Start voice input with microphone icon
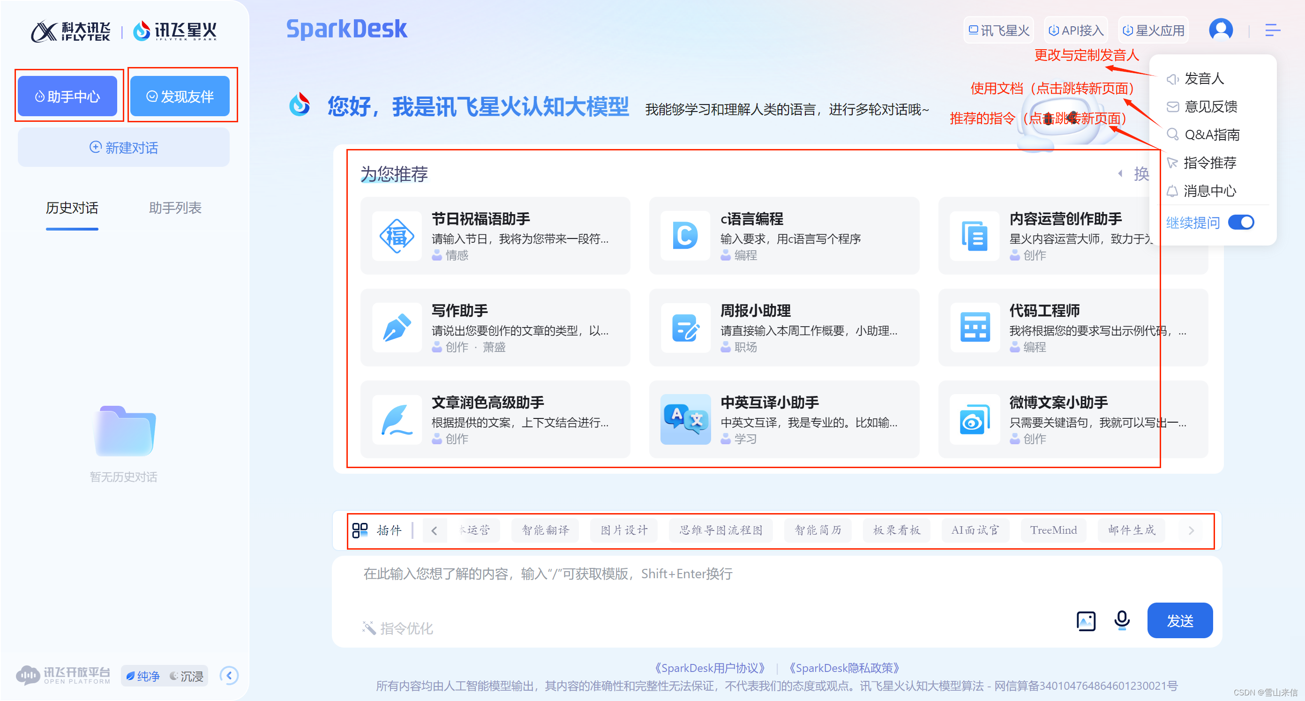Viewport: 1305px width, 701px height. tap(1122, 620)
